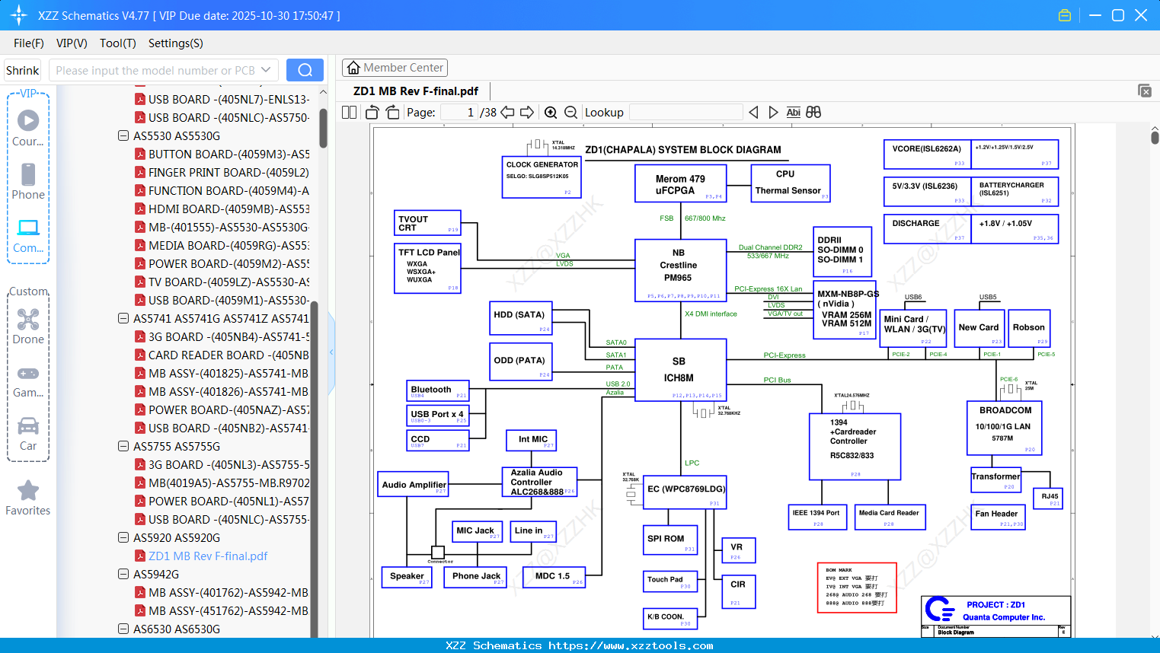Click the Shrink button

22,70
